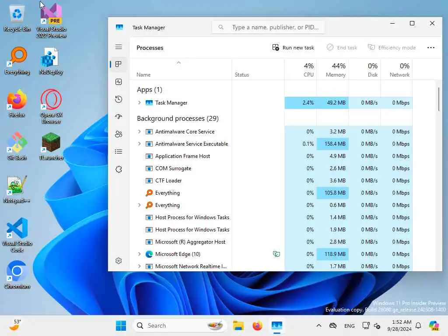The width and height of the screenshot is (448, 336).
Task: Open the Details page icon
Action: [x=119, y=152]
